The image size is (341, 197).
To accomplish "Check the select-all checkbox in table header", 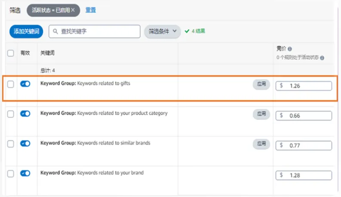I will click(11, 53).
